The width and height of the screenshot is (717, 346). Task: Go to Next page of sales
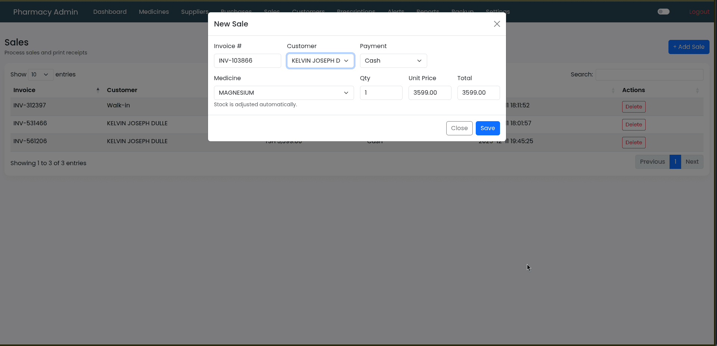coord(692,162)
